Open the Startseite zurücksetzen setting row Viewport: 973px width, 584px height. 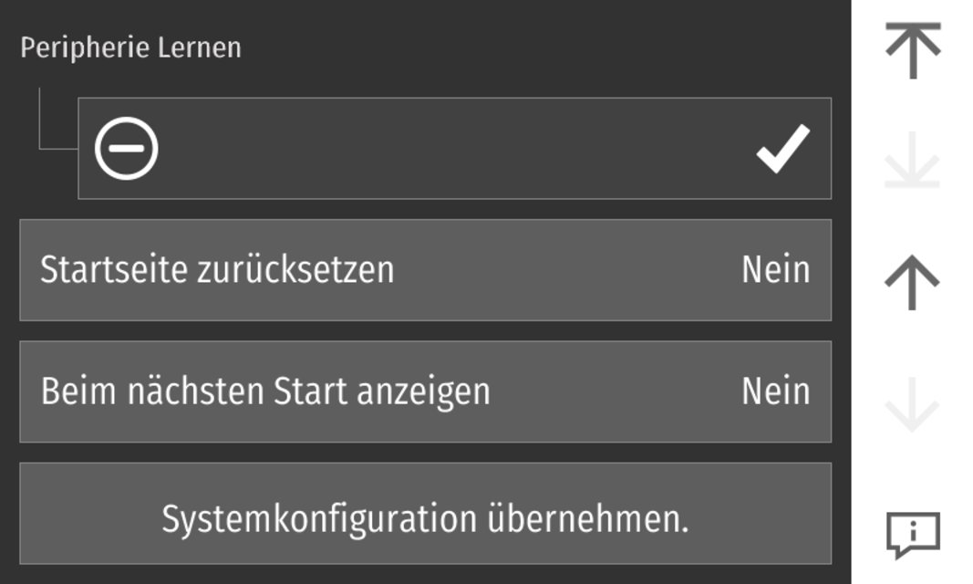pos(425,270)
